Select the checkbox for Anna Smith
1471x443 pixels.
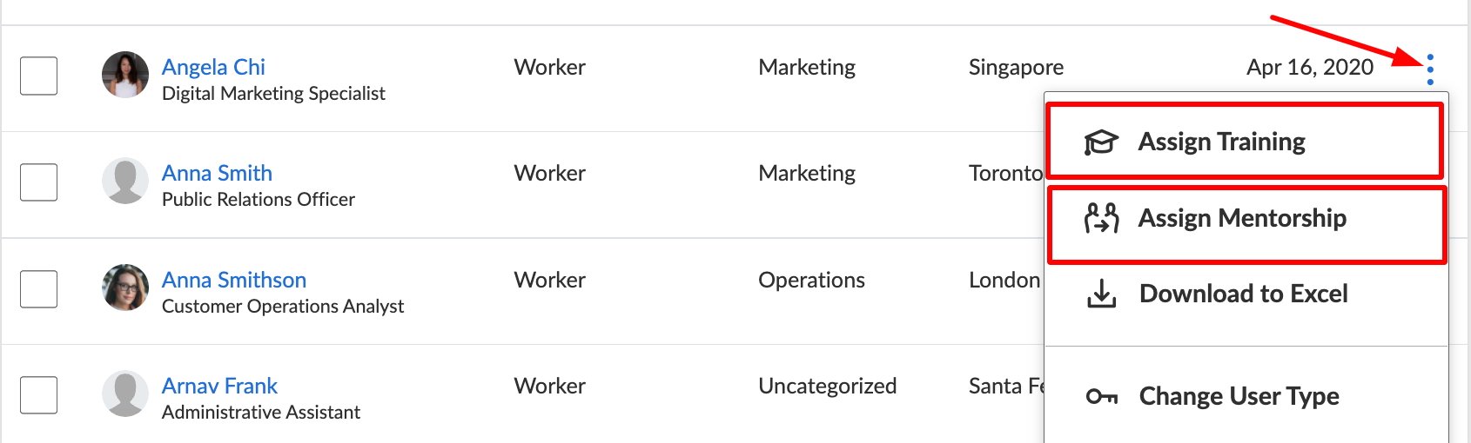(39, 182)
